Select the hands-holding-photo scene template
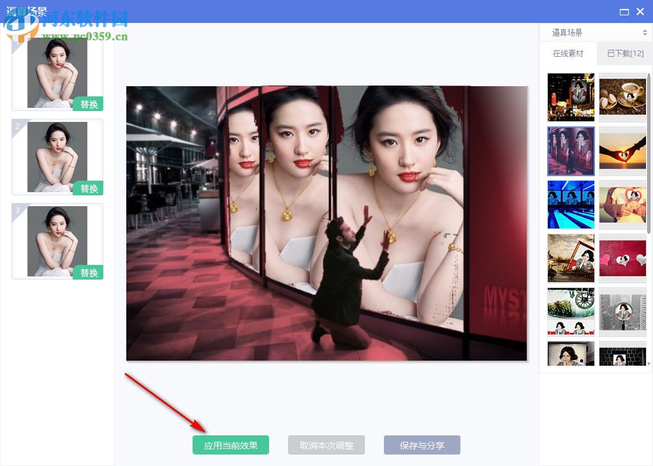Viewport: 653px width, 466px height. pos(623,204)
